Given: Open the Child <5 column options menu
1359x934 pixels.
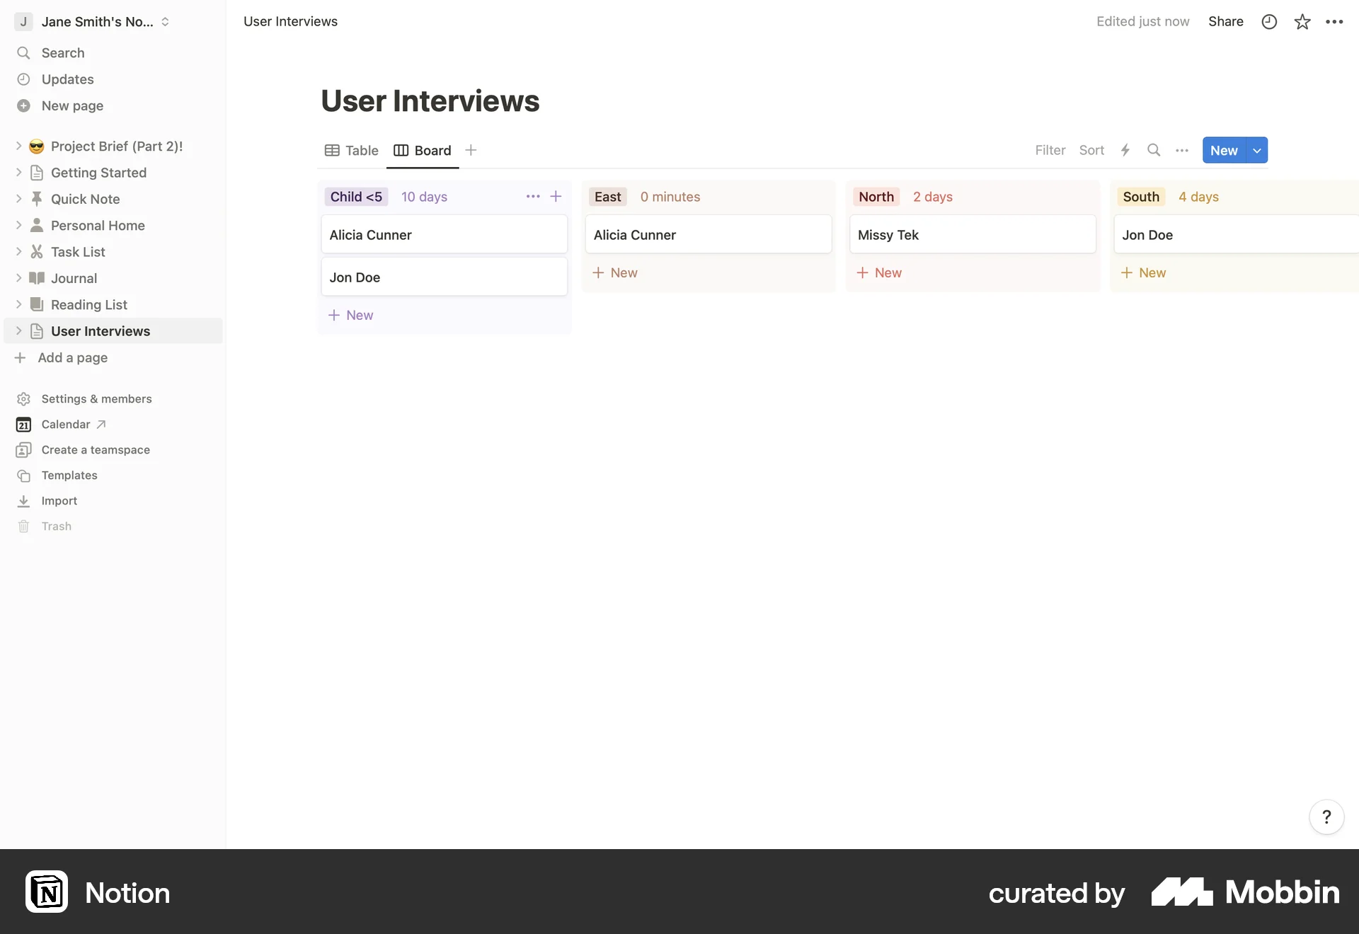Looking at the screenshot, I should (x=533, y=196).
